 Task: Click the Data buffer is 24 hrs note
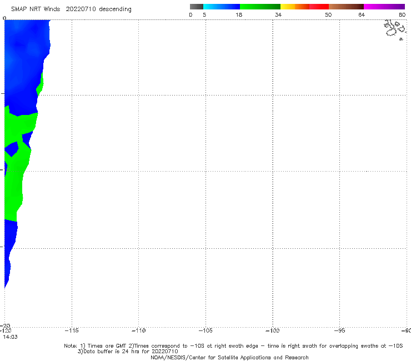pyautogui.click(x=128, y=352)
